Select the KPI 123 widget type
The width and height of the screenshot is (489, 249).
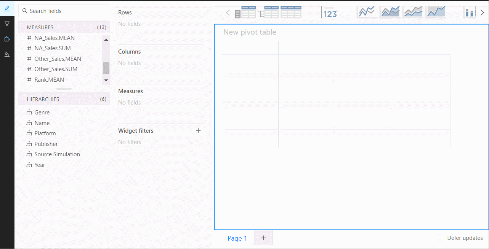tap(329, 13)
